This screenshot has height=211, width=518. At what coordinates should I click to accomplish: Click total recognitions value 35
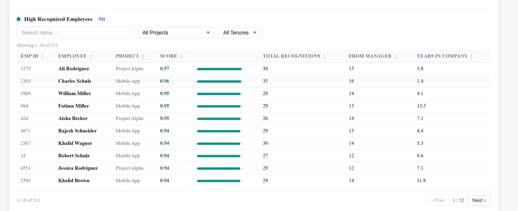pos(265,81)
